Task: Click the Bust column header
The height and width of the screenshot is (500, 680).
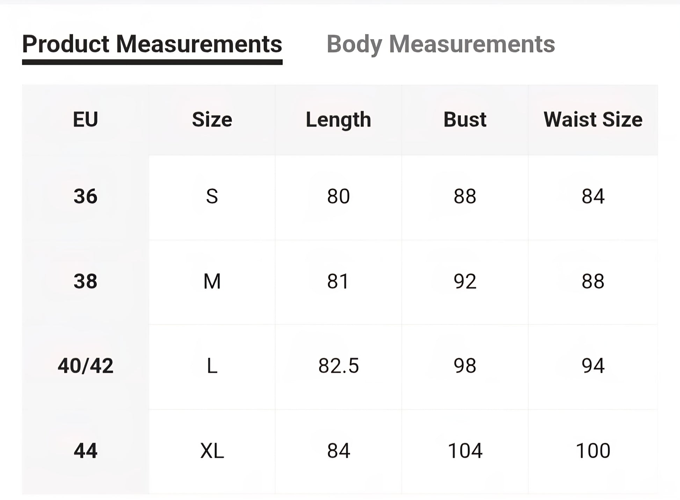Action: [465, 119]
